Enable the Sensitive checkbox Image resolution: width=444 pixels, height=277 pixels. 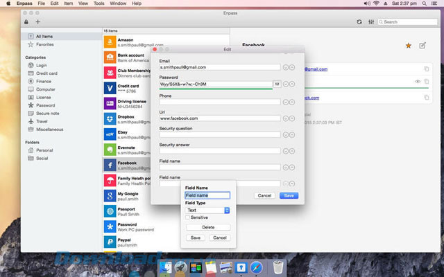tap(188, 217)
